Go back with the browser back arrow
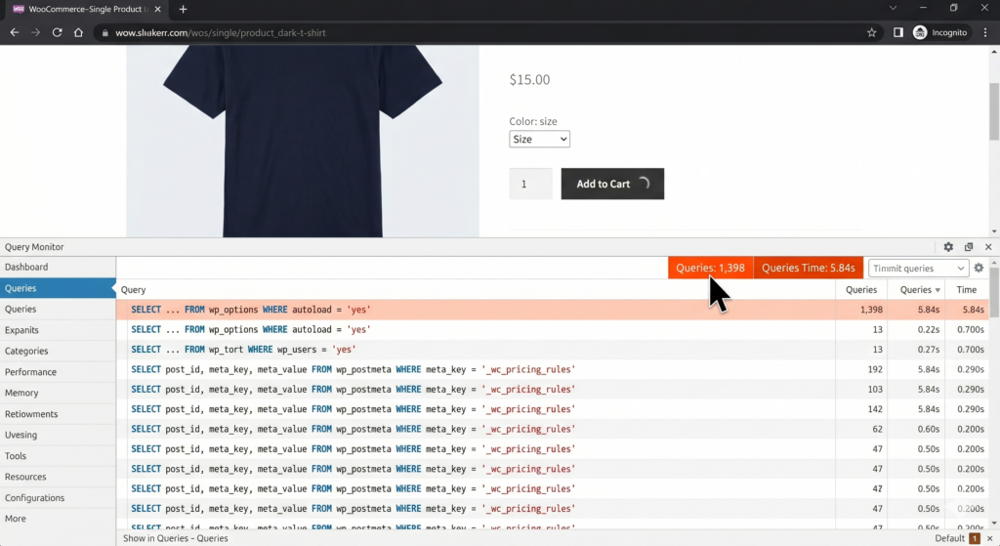Image resolution: width=1000 pixels, height=546 pixels. tap(14, 32)
